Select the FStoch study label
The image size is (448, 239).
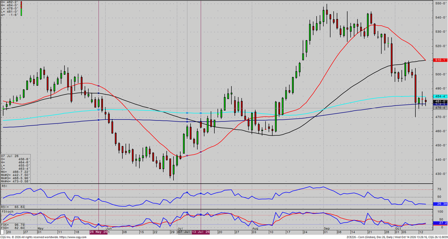click(x=6, y=212)
